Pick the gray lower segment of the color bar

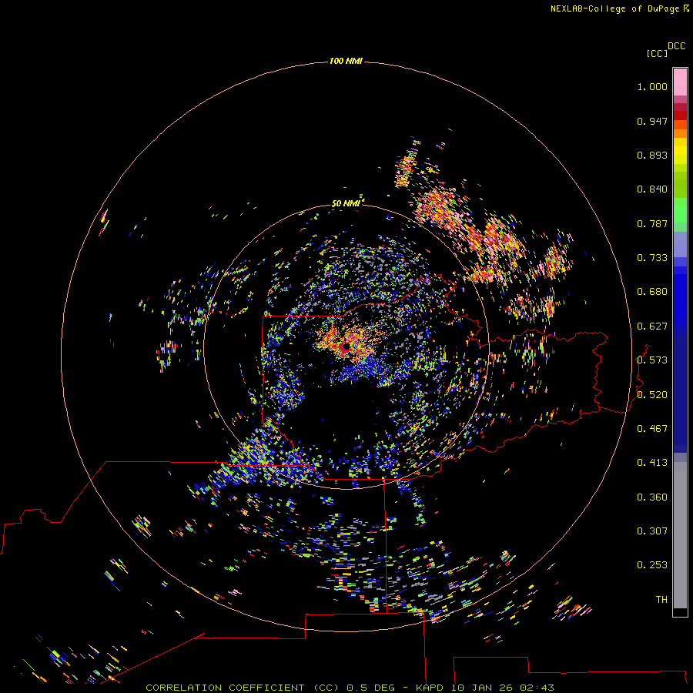[x=680, y=535]
